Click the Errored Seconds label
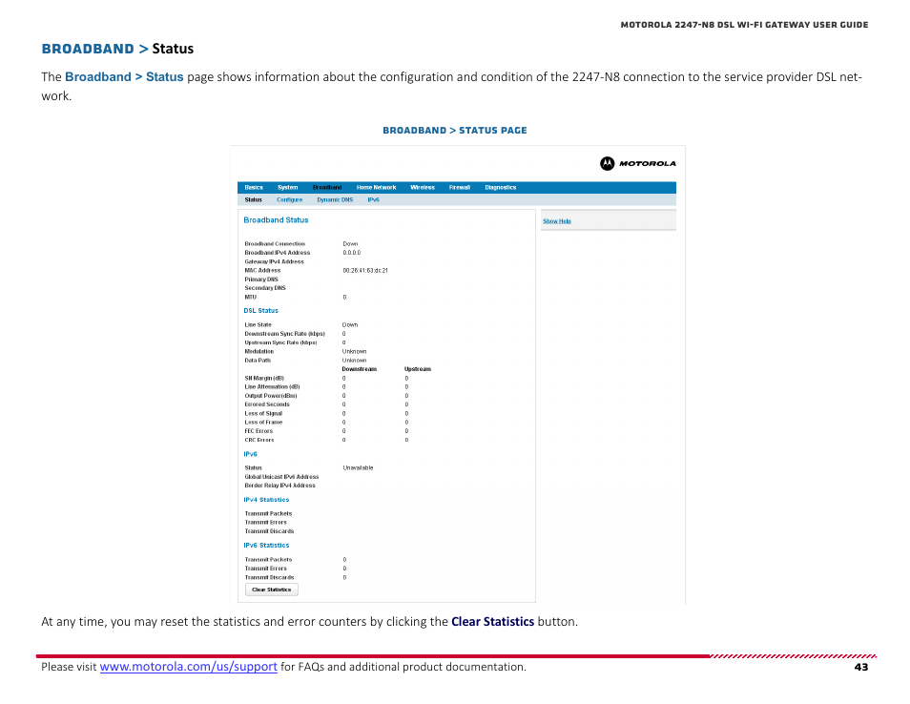Viewport: 910px width, 704px height. pyautogui.click(x=267, y=404)
